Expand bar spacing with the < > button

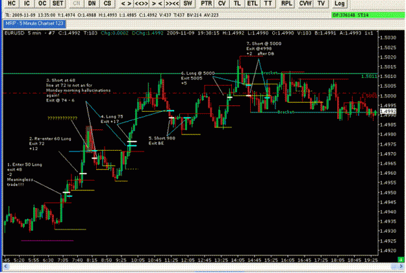click(x=126, y=3)
